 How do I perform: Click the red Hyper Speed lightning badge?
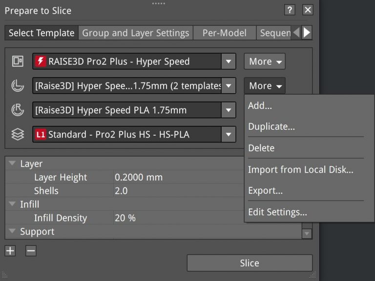(41, 61)
